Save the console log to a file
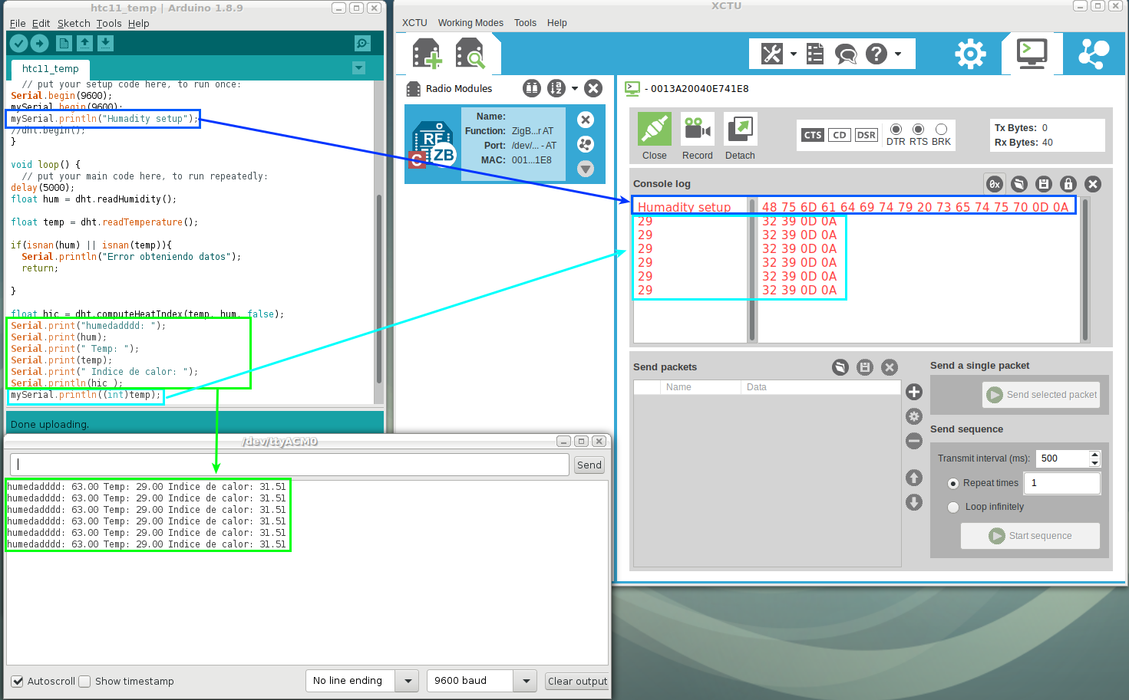 [1044, 183]
